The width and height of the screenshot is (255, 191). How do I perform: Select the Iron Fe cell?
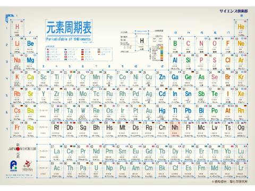point(109,79)
